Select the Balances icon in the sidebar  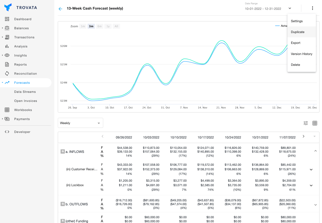pos(7,28)
